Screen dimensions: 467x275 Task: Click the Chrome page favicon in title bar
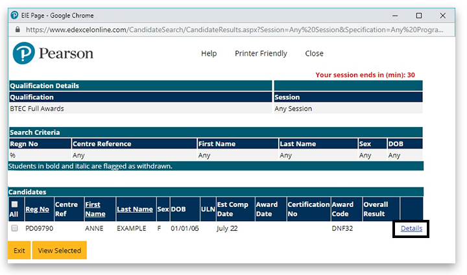pos(15,15)
